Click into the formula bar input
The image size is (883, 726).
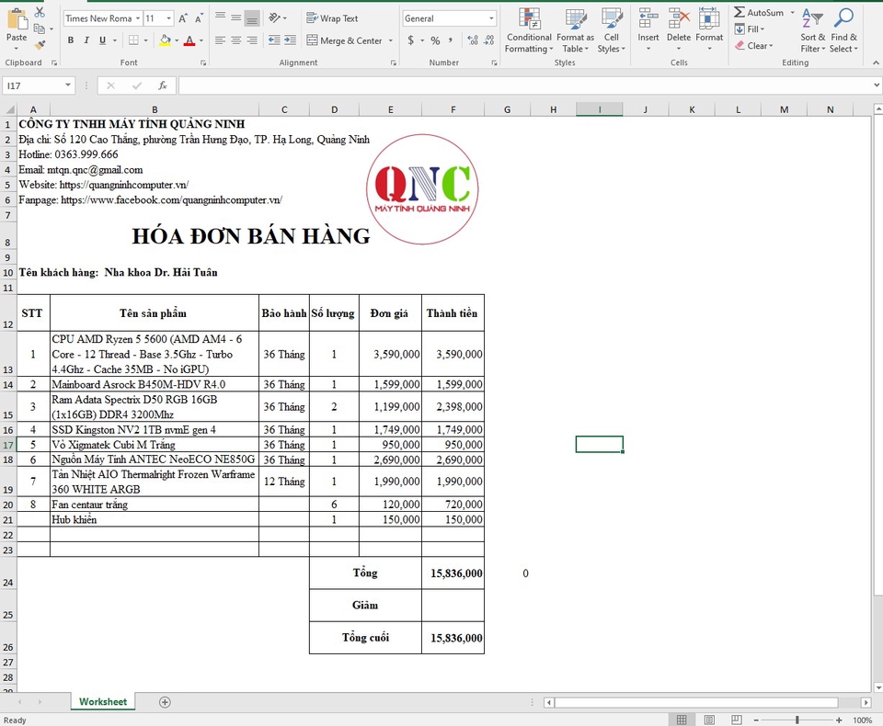click(x=525, y=85)
